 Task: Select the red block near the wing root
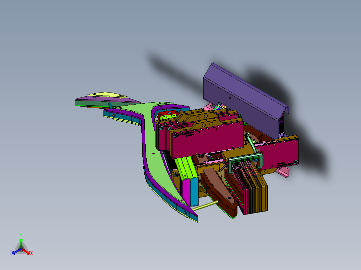pyautogui.click(x=167, y=113)
